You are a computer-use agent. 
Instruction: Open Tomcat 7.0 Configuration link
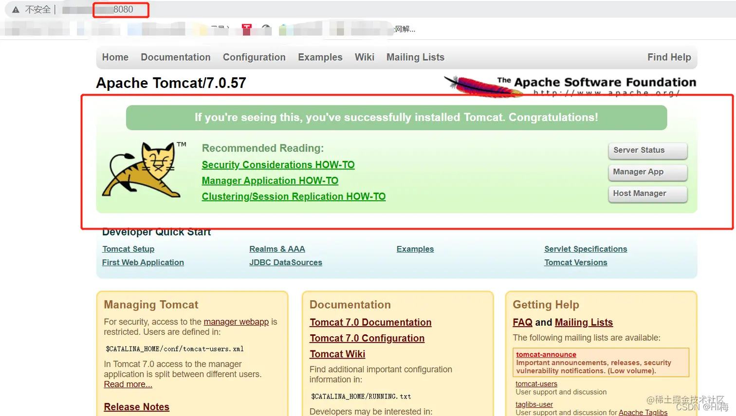367,338
